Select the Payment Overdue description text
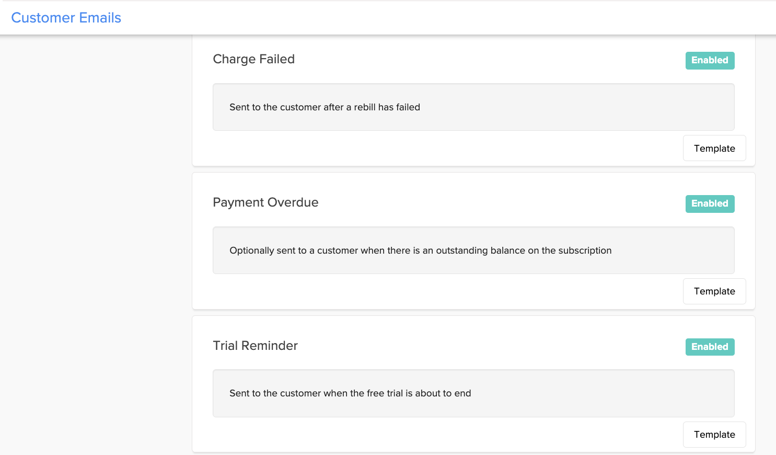 pos(420,250)
